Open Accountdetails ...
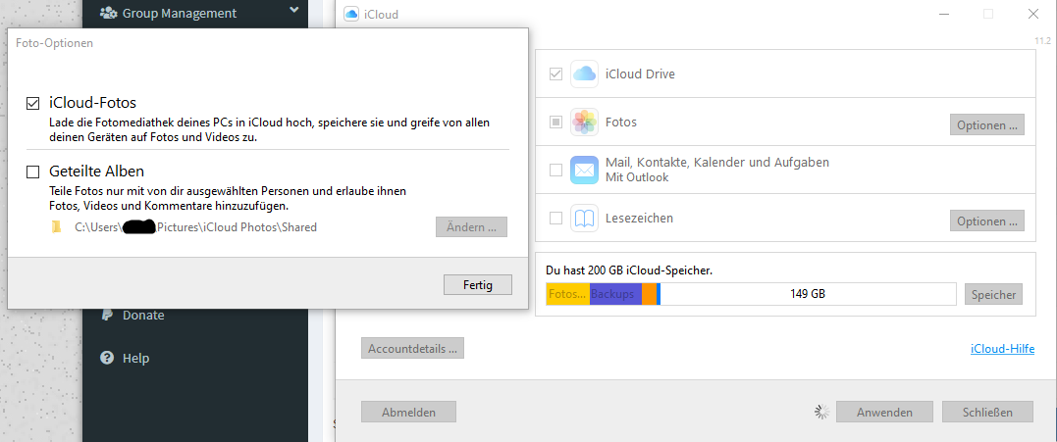1057x442 pixels. coord(412,349)
